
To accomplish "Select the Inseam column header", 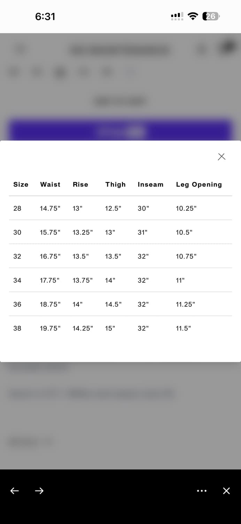I will pyautogui.click(x=150, y=184).
